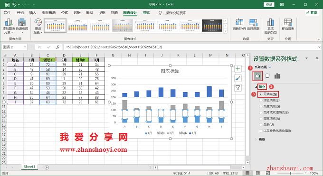
Task: Open the Name Box dropdown
Action: [25, 47]
